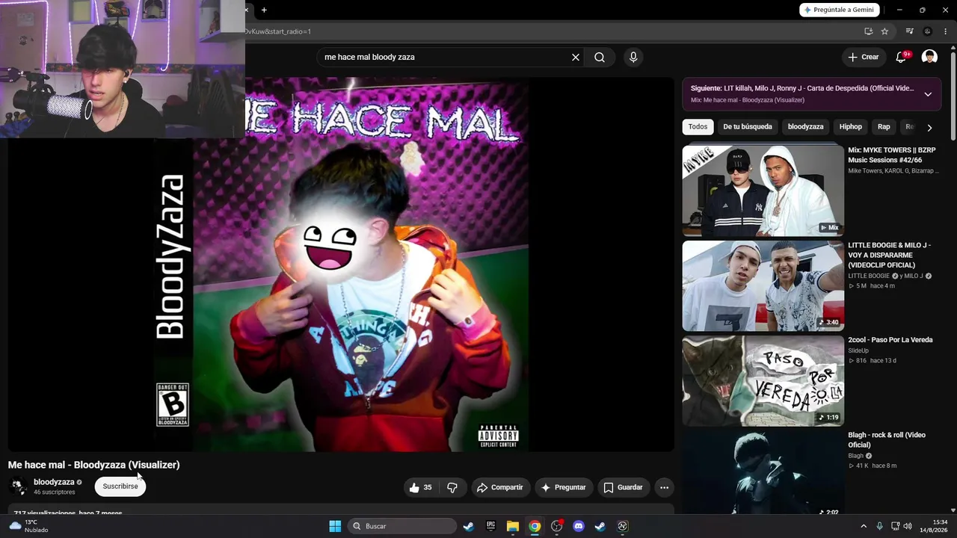Image resolution: width=957 pixels, height=538 pixels.
Task: Click the 'SlideUp' channel name
Action: click(x=858, y=350)
